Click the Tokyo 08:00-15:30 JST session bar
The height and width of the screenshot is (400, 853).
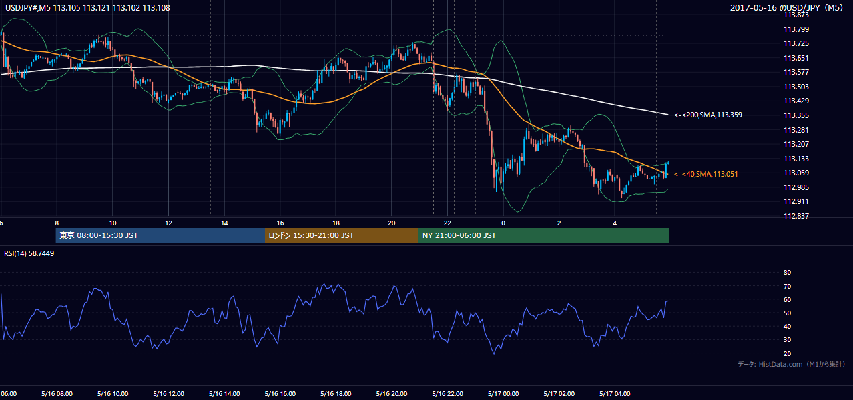[160, 235]
